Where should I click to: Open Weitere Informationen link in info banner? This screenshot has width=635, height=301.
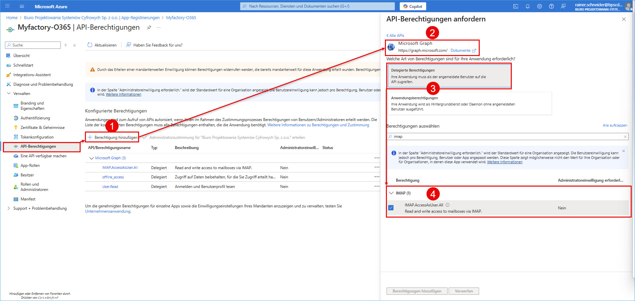[123, 95]
